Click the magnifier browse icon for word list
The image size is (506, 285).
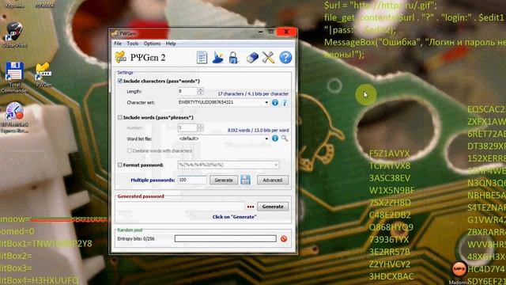(285, 139)
